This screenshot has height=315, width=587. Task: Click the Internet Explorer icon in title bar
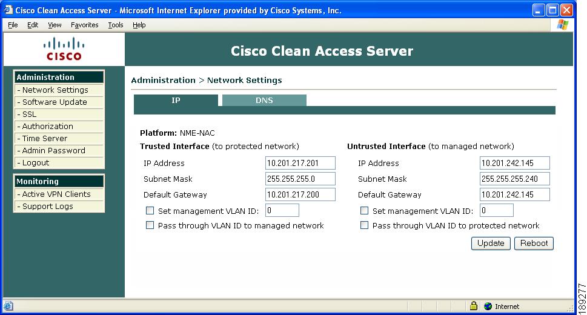[x=8, y=10]
